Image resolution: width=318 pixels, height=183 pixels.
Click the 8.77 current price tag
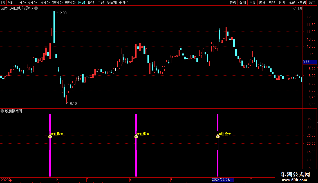coord(310,62)
